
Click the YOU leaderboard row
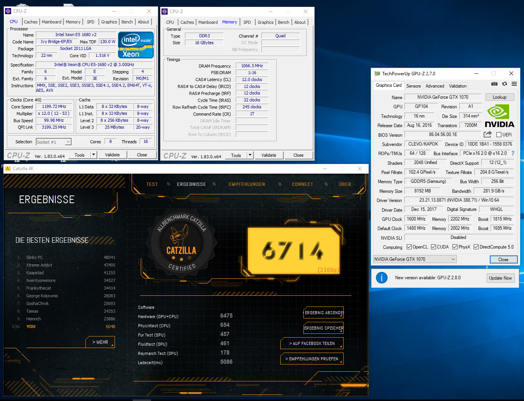coord(63,326)
